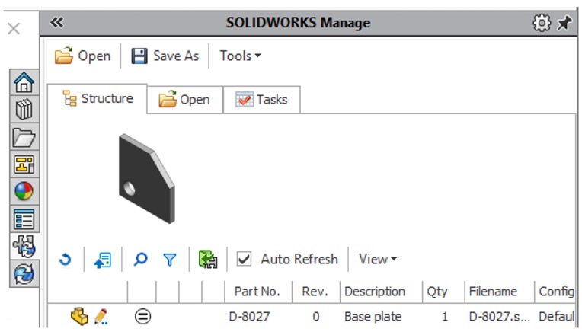This screenshot has width=582, height=332.
Task: Click the quantity value 1 cell
Action: (445, 317)
